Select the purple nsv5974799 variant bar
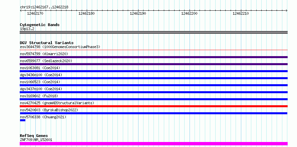This screenshot has width=297, height=147. (154, 57)
